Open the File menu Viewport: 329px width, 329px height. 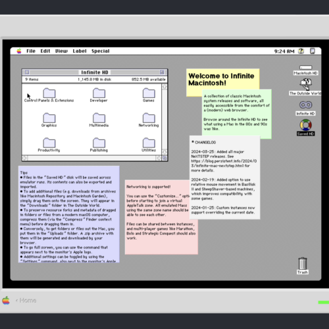(x=31, y=51)
